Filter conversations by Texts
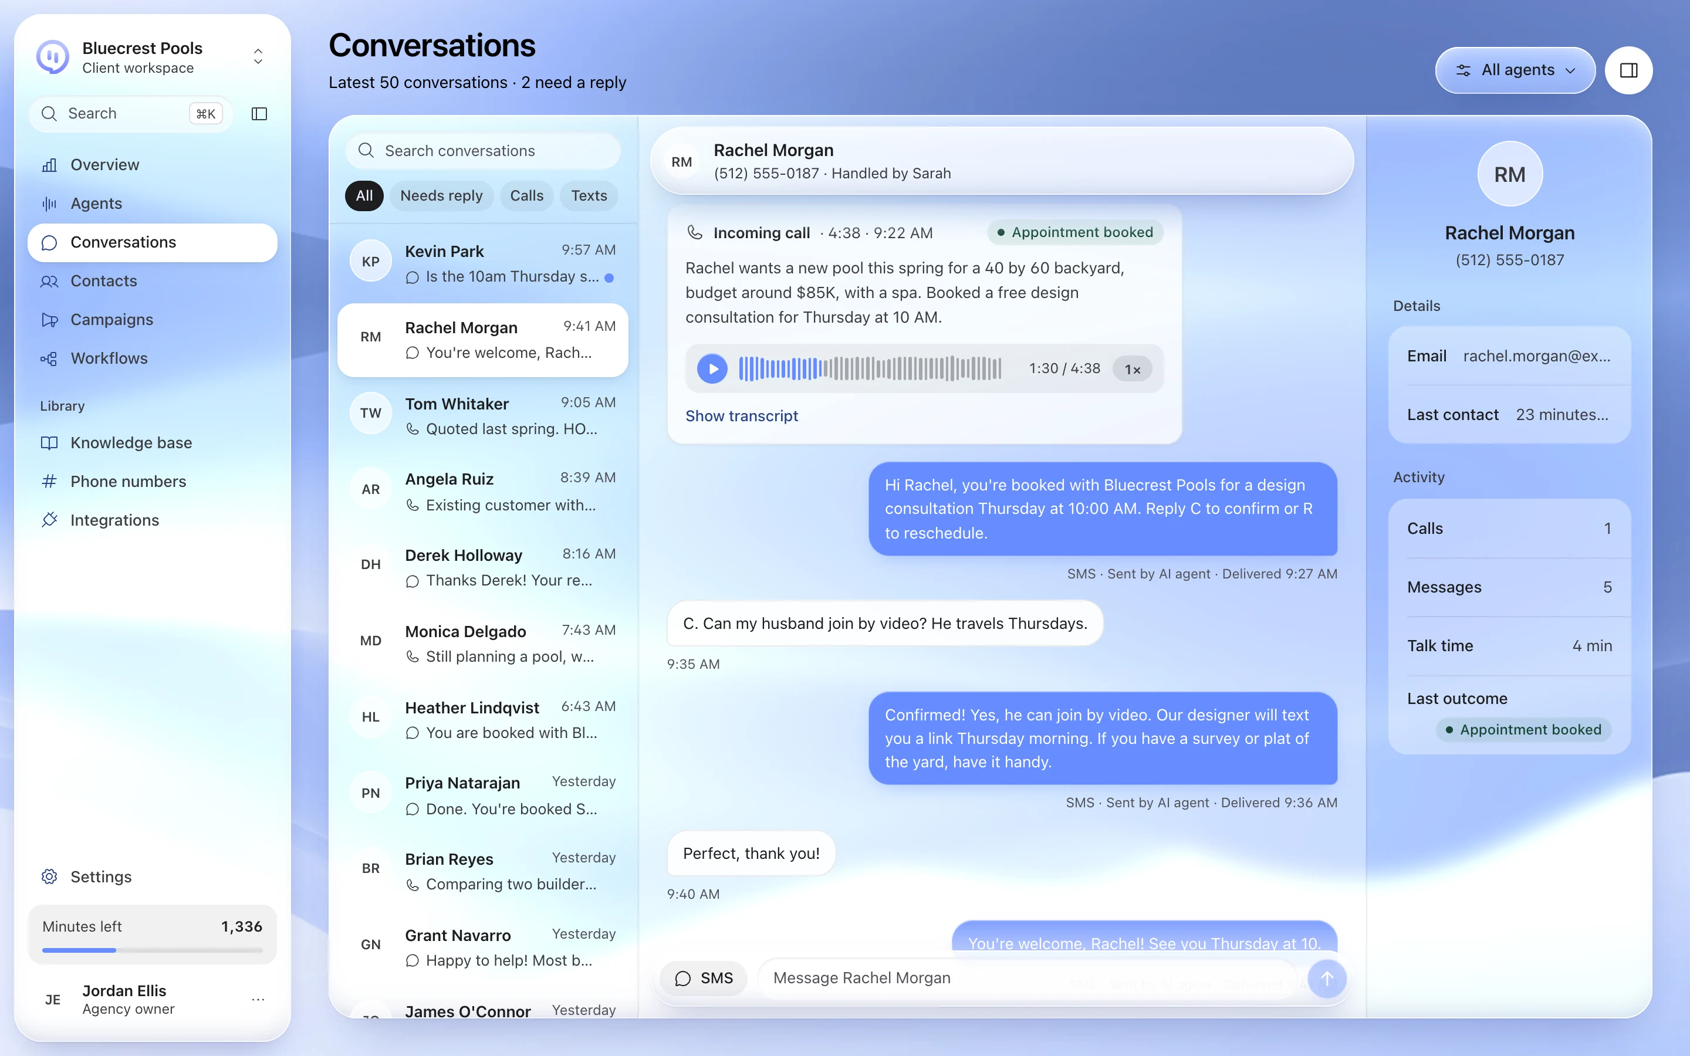This screenshot has height=1056, width=1690. pos(589,195)
